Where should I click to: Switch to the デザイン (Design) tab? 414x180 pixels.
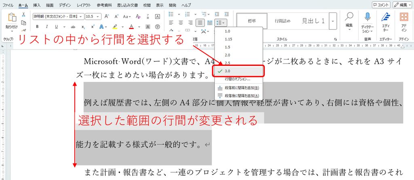click(65, 5)
